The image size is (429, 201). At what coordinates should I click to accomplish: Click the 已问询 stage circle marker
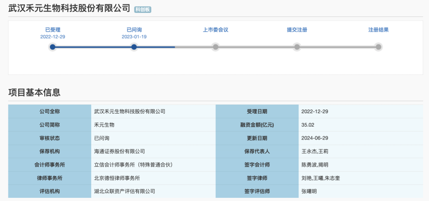[x=134, y=47]
